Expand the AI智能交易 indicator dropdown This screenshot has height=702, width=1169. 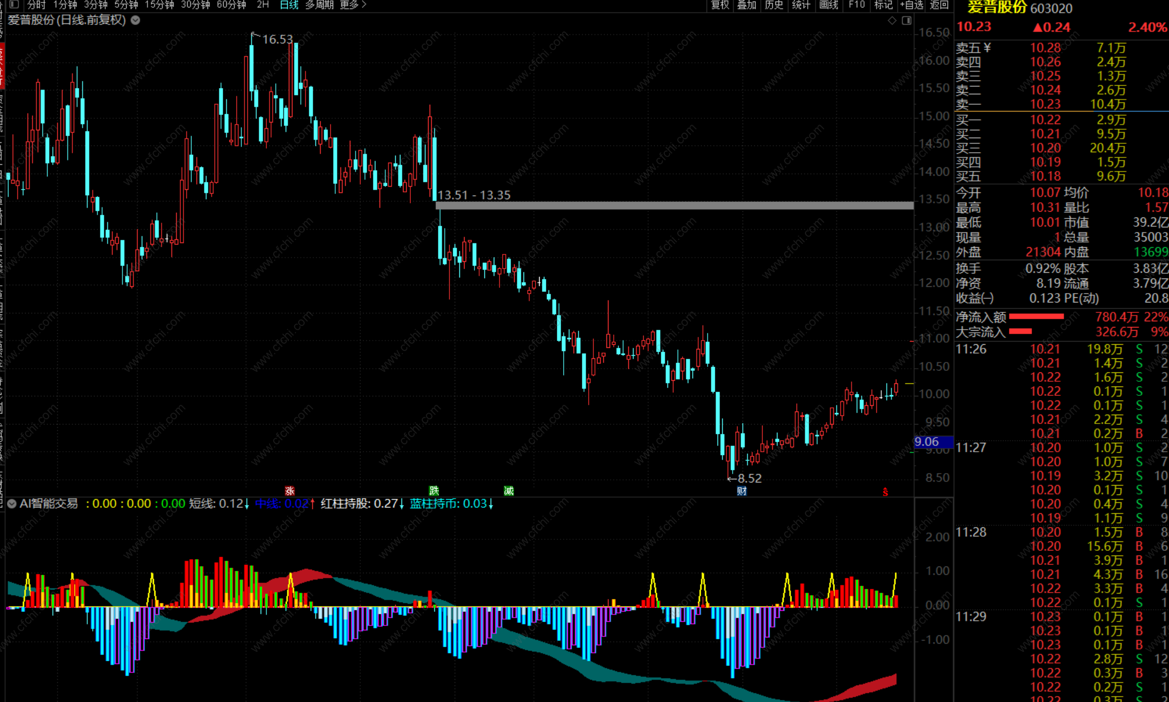11,504
